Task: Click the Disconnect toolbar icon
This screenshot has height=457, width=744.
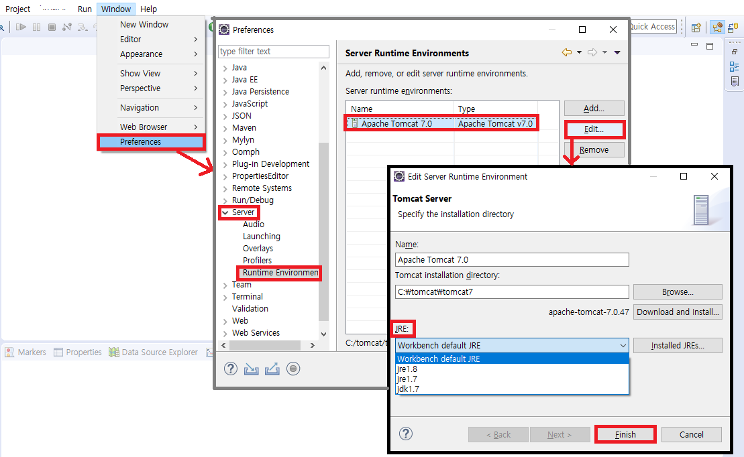Action: [67, 27]
